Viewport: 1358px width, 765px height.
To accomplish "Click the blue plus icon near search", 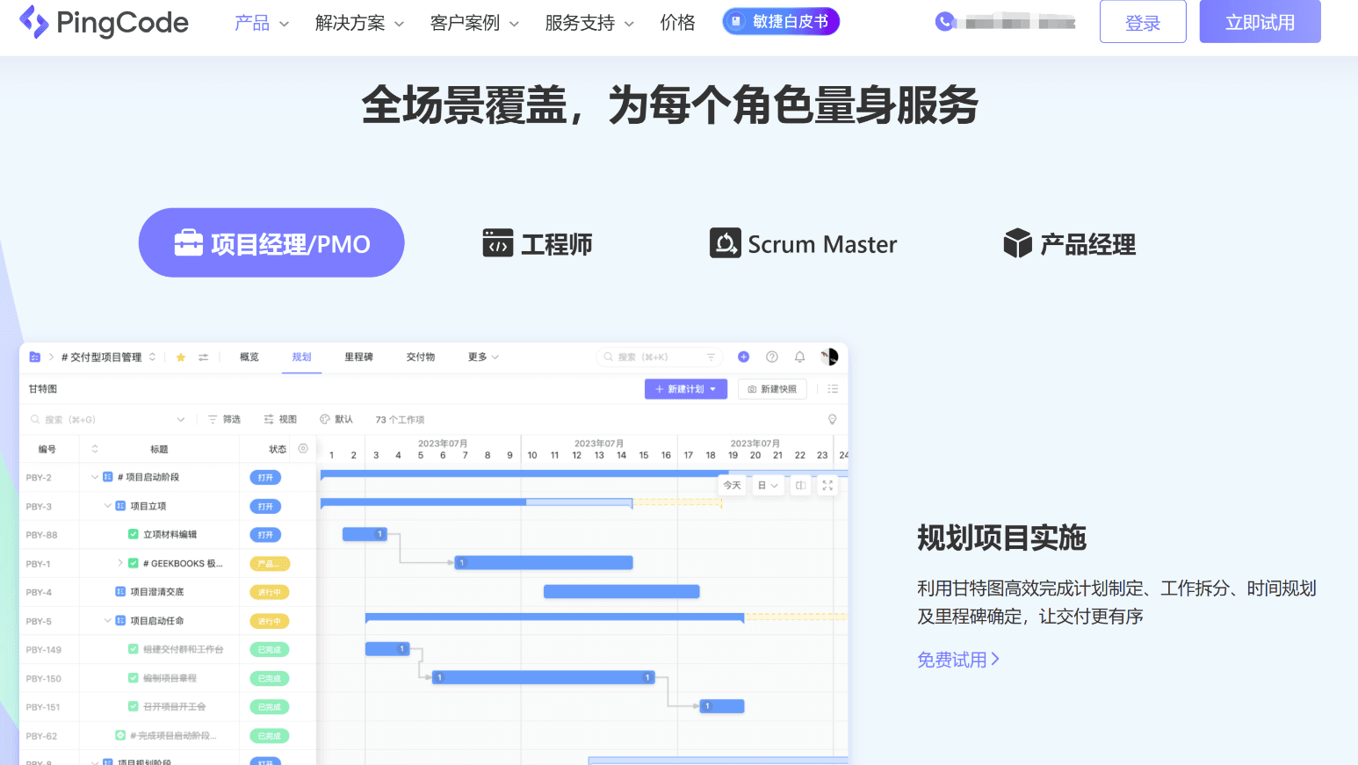I will [x=743, y=357].
